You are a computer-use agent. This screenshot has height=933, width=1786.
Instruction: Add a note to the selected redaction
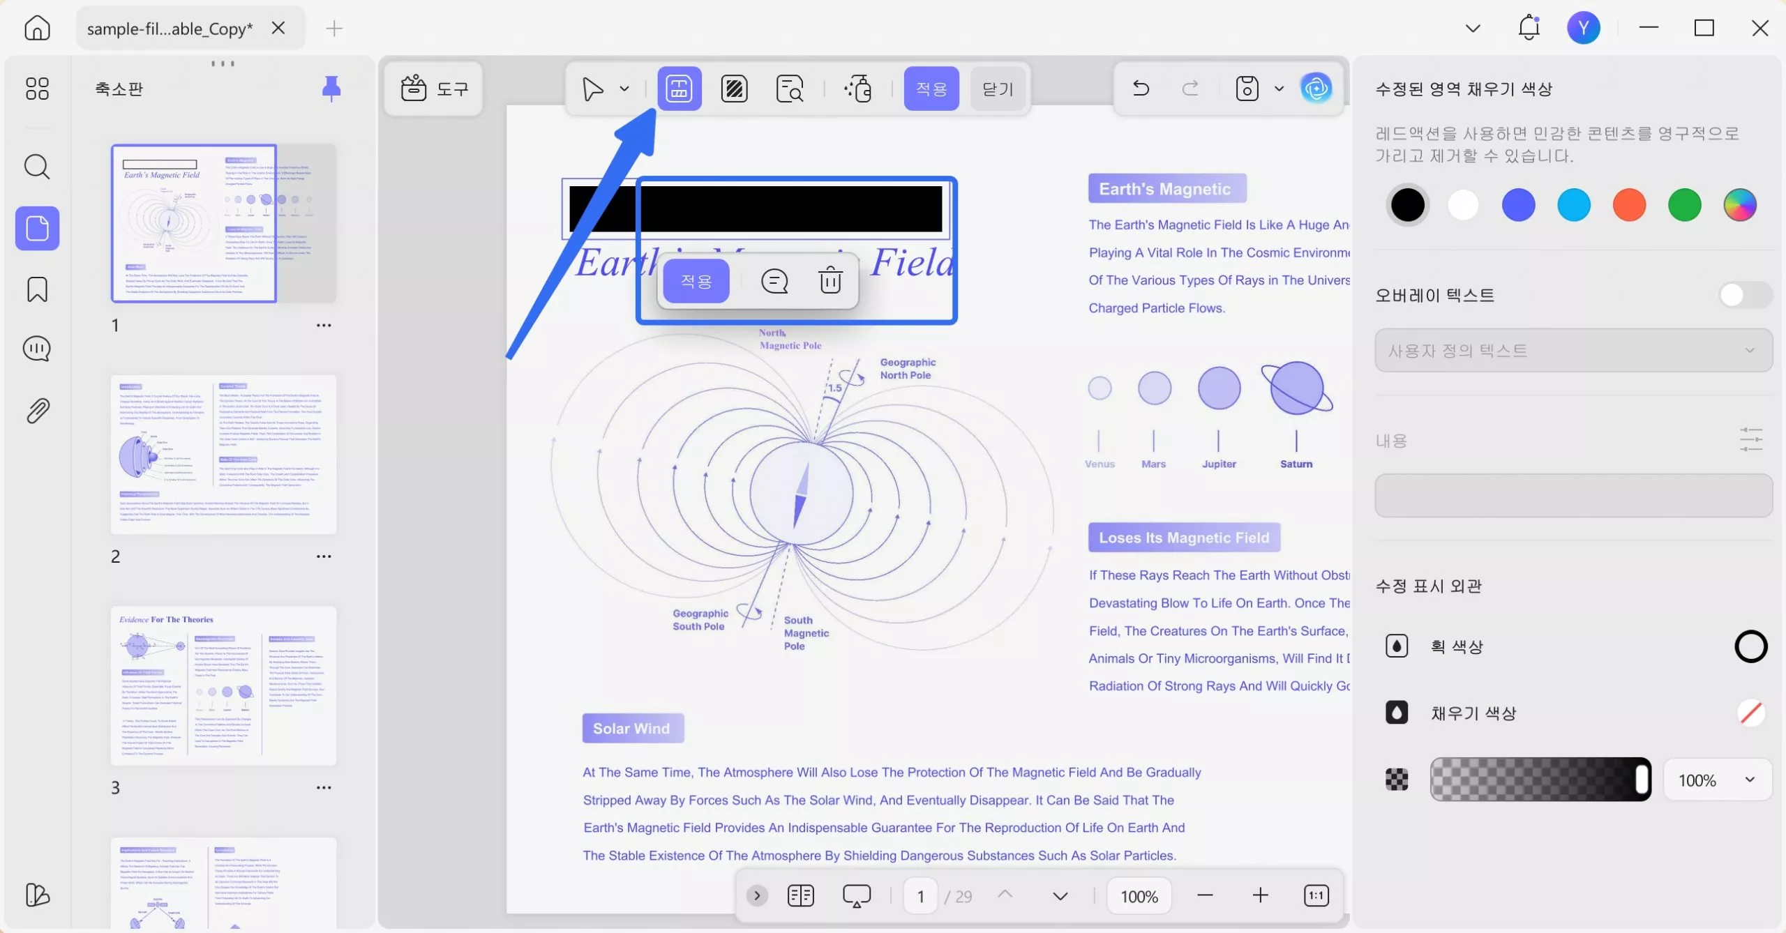[x=774, y=281]
